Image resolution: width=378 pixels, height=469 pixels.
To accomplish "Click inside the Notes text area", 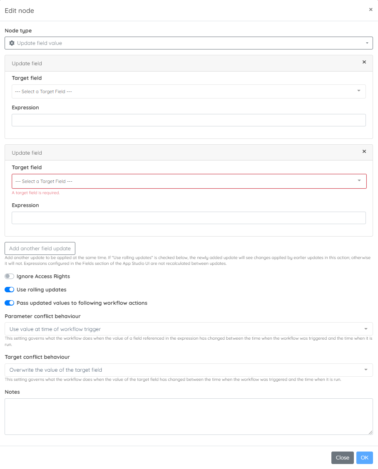I will [x=189, y=416].
